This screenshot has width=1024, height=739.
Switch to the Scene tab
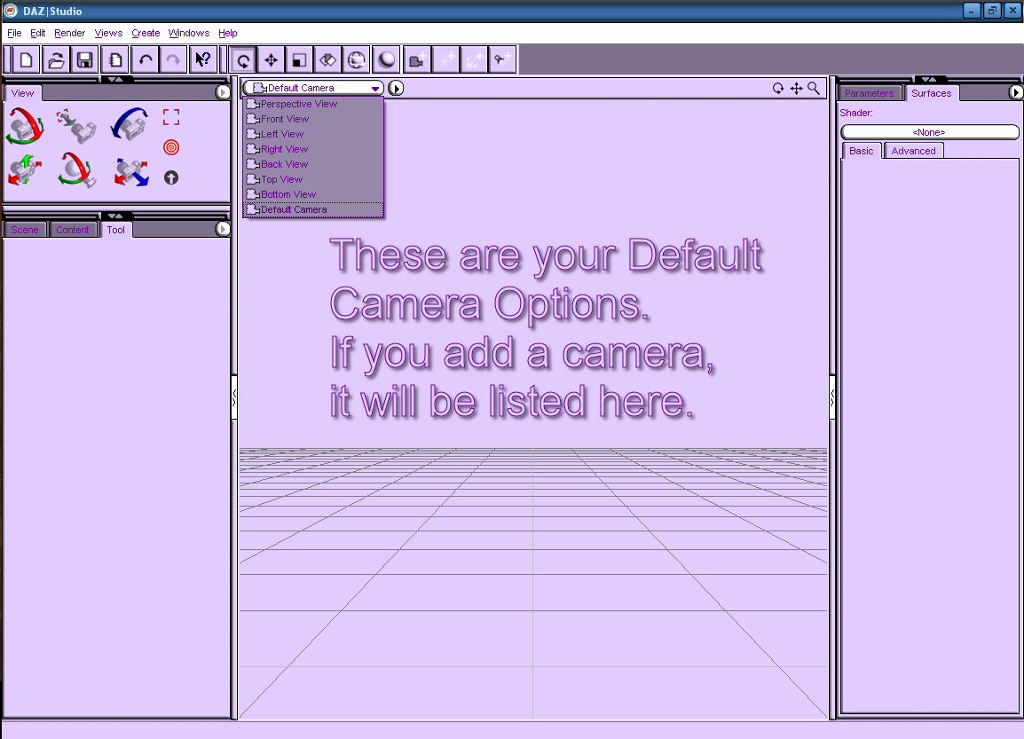[x=25, y=230]
